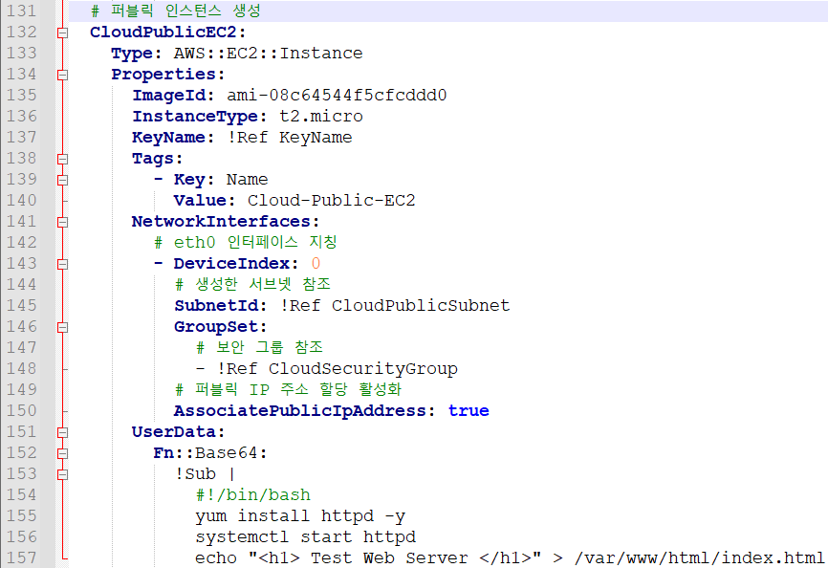Click the 'SubnetId' key
This screenshot has height=568, width=828.
215,306
